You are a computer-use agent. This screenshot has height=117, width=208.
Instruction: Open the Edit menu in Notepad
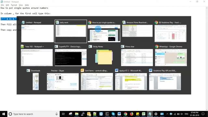pyautogui.click(x=7, y=5)
